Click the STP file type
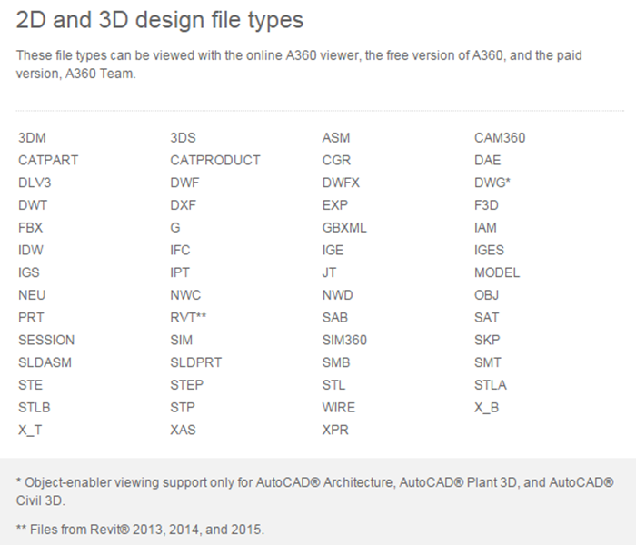 click(183, 408)
